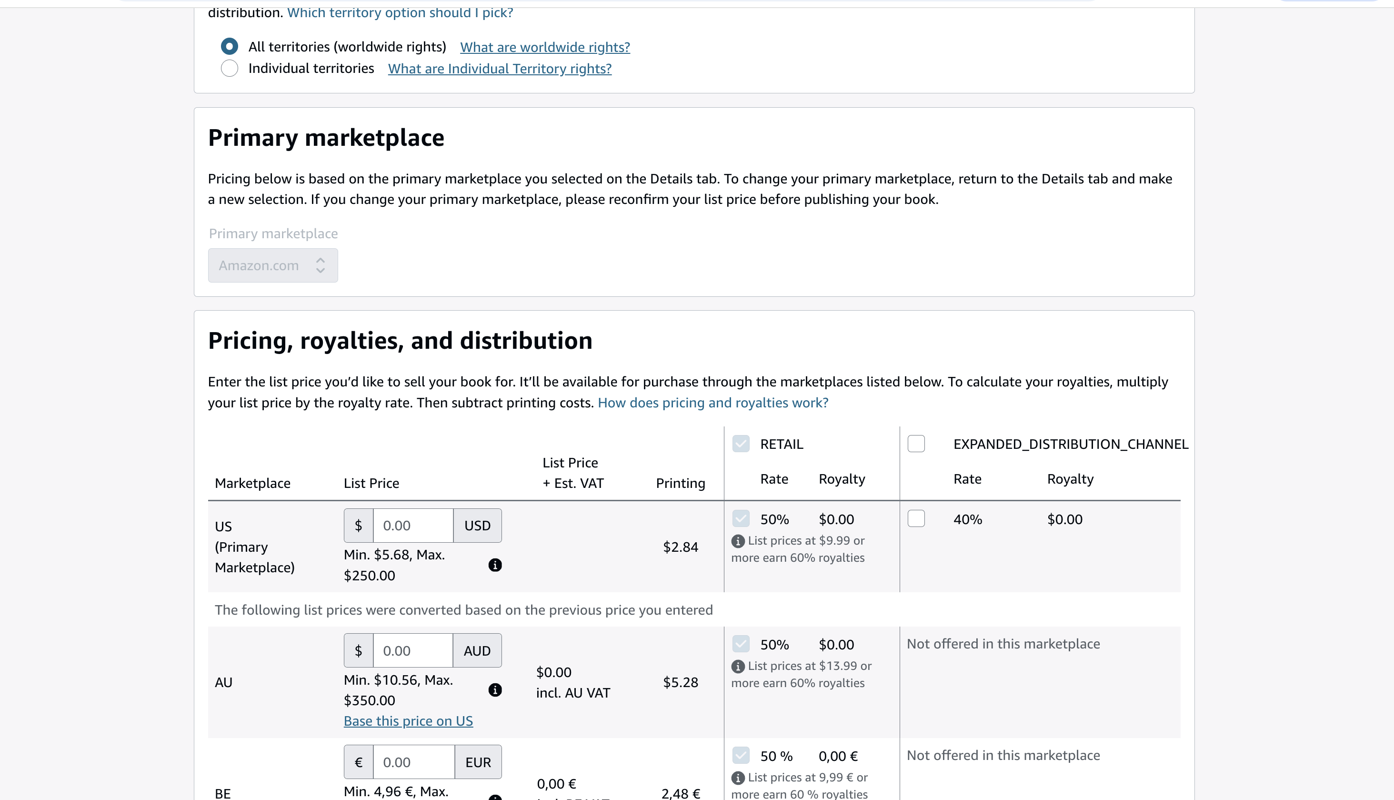
Task: Open 'What are Individual Territory rights?' link
Action: tap(500, 69)
